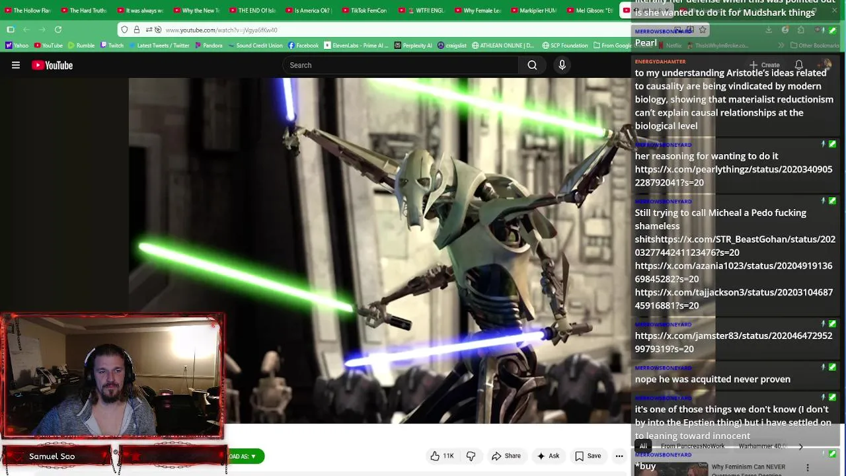The height and width of the screenshot is (476, 846).
Task: Open the Yahoo bookmark
Action: (x=17, y=46)
